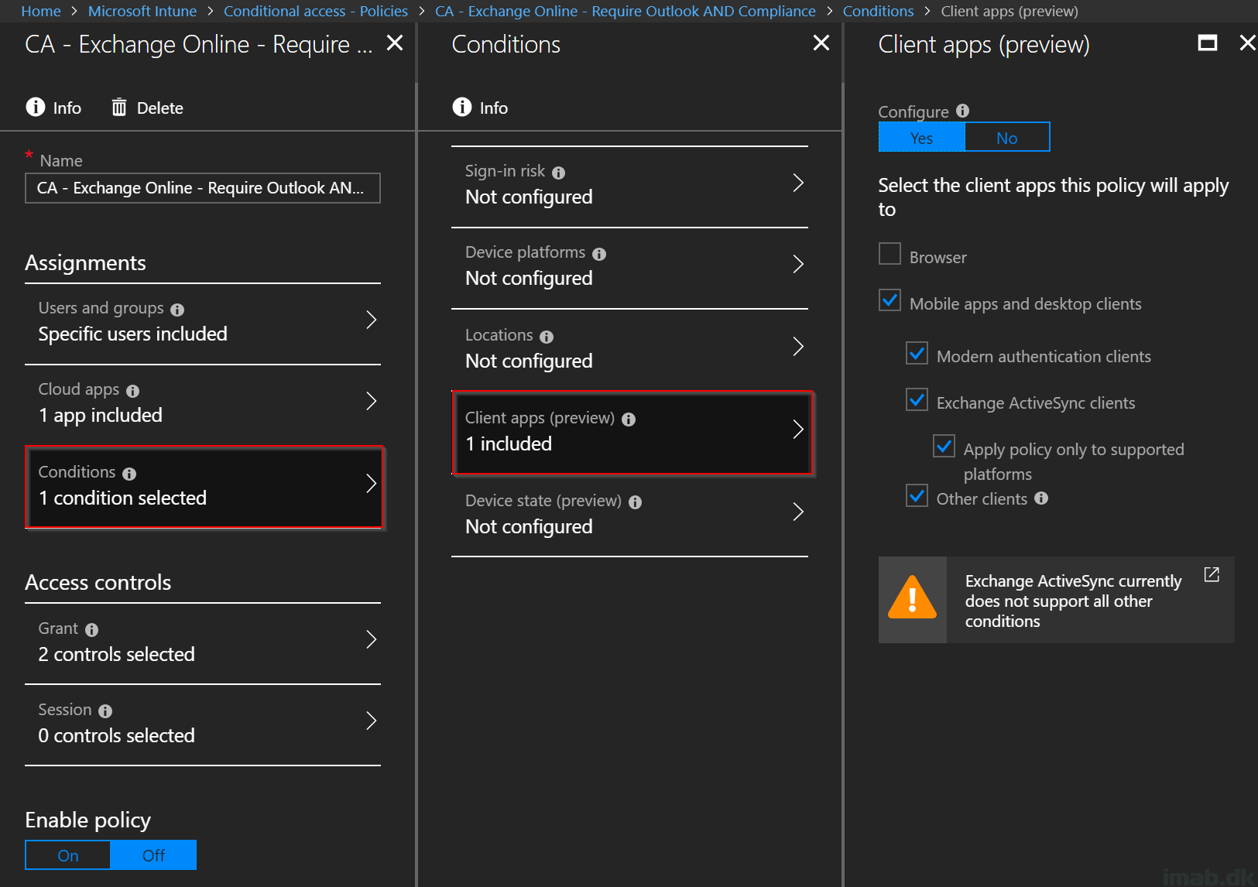The width and height of the screenshot is (1258, 887).
Task: Turn Enable policy On
Action: click(x=68, y=854)
